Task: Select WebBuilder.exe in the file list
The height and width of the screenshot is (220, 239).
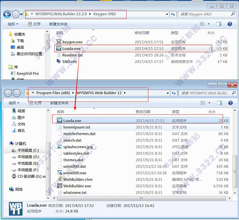Action: (143, 186)
